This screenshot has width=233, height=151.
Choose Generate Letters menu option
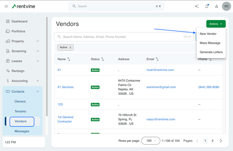(x=211, y=52)
